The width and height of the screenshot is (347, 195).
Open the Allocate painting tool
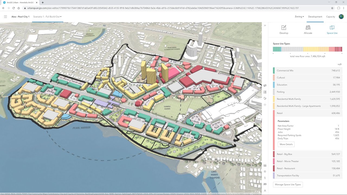point(308,29)
